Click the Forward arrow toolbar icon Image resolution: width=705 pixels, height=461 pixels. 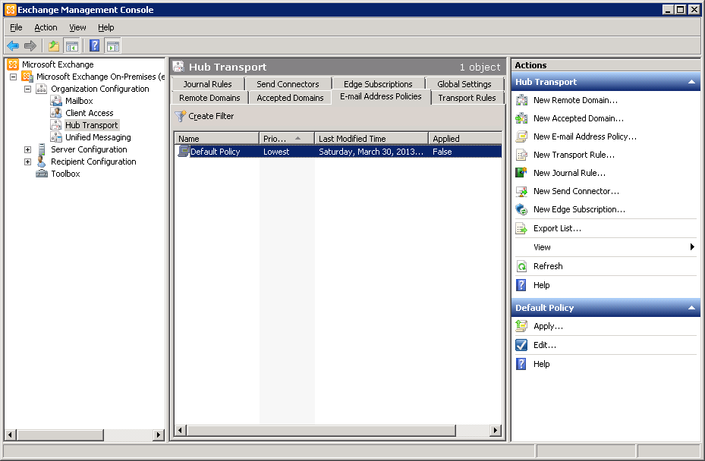pos(30,45)
